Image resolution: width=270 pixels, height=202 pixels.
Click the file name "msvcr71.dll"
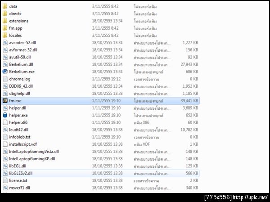[20, 188]
